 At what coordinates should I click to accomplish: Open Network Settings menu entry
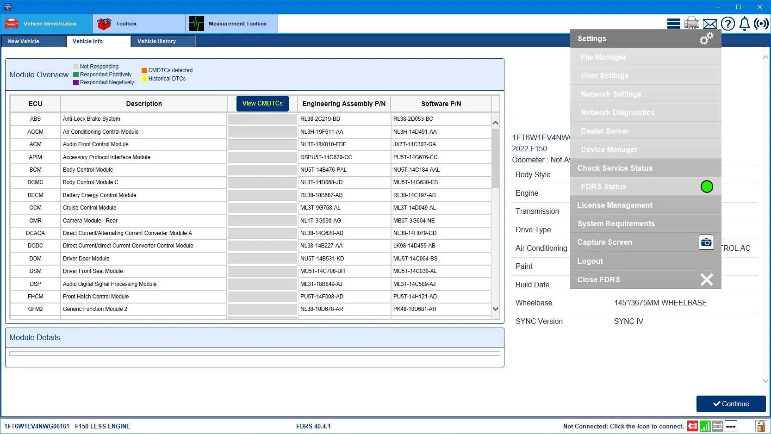[x=646, y=94]
